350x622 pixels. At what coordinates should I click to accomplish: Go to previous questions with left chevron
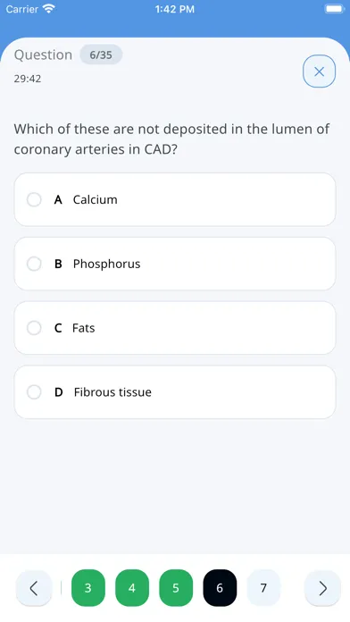pos(34,588)
